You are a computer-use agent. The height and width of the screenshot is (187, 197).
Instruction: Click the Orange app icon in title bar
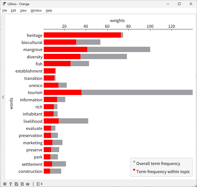4,4
